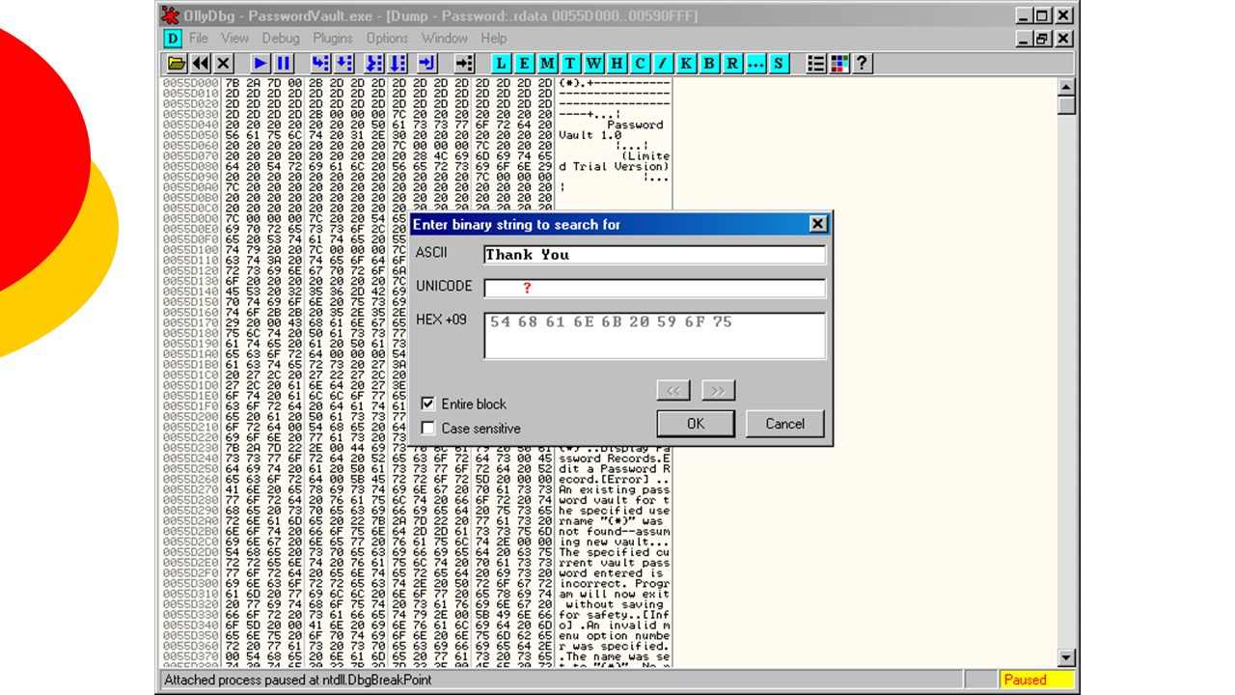
Task: Open the Debug menu
Action: click(281, 39)
